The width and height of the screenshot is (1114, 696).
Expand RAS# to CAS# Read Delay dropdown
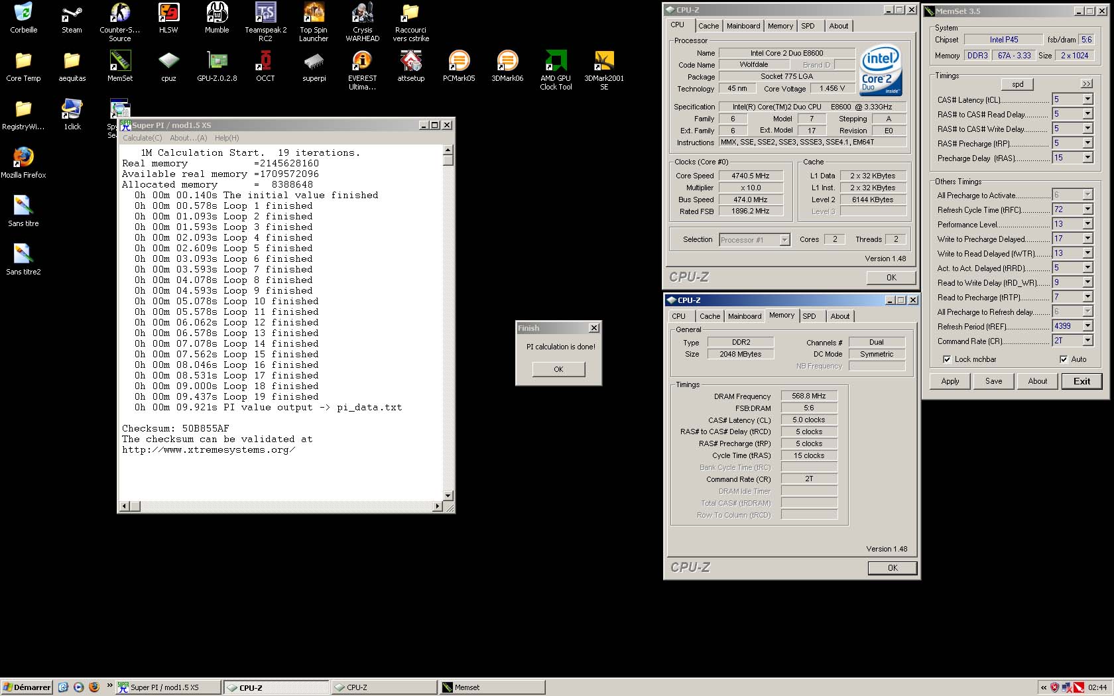click(x=1087, y=114)
